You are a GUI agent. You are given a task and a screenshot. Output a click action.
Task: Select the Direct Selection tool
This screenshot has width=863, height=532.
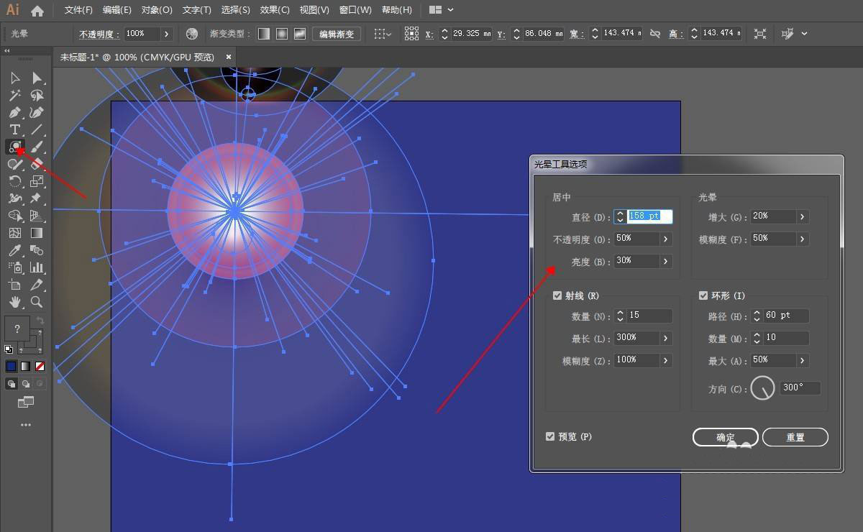click(37, 78)
